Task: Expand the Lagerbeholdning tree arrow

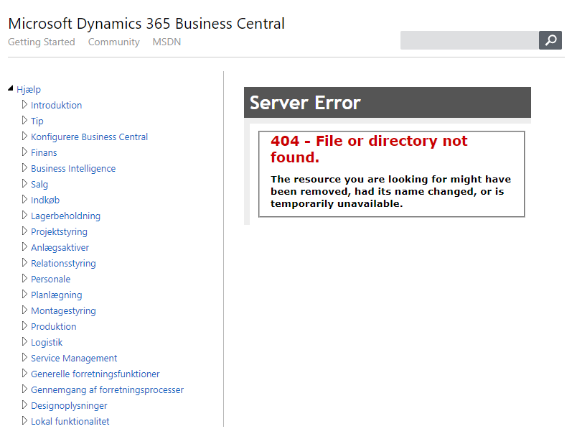Action: pyautogui.click(x=24, y=215)
